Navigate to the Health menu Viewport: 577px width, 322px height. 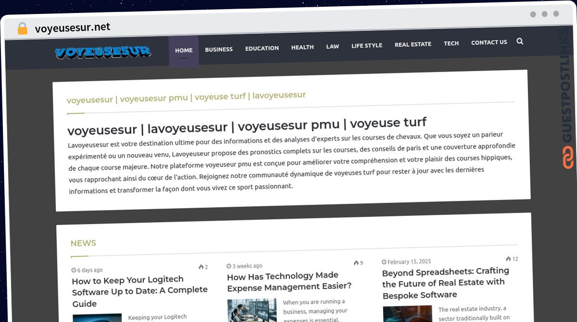(302, 47)
